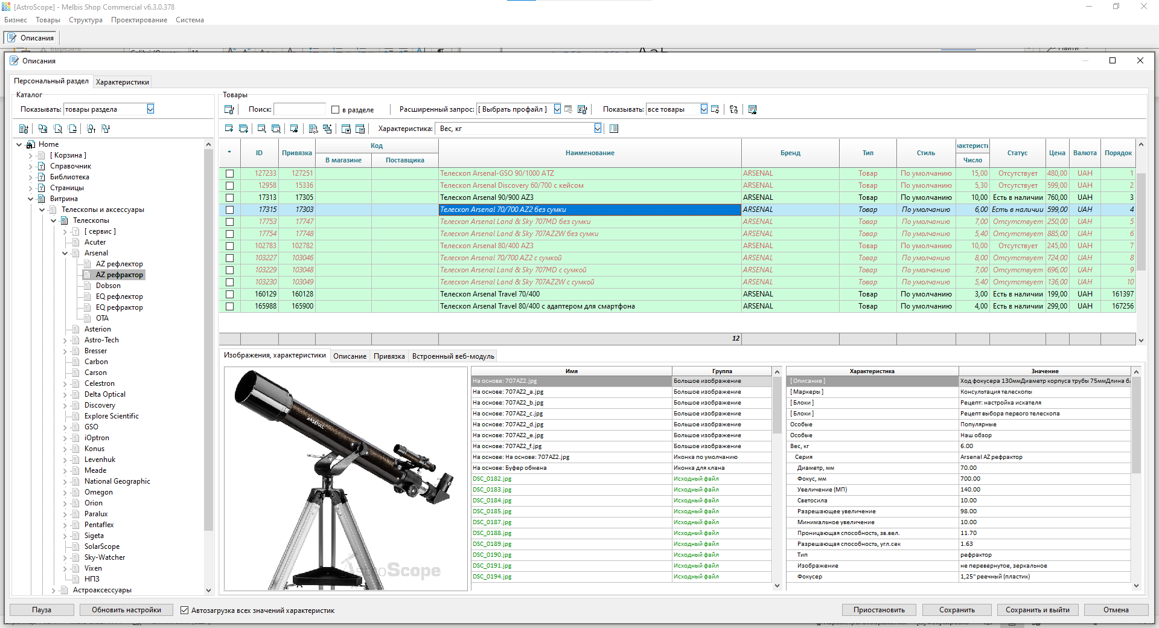The image size is (1159, 628).
Task: Click the Приостановить button
Action: (x=879, y=610)
